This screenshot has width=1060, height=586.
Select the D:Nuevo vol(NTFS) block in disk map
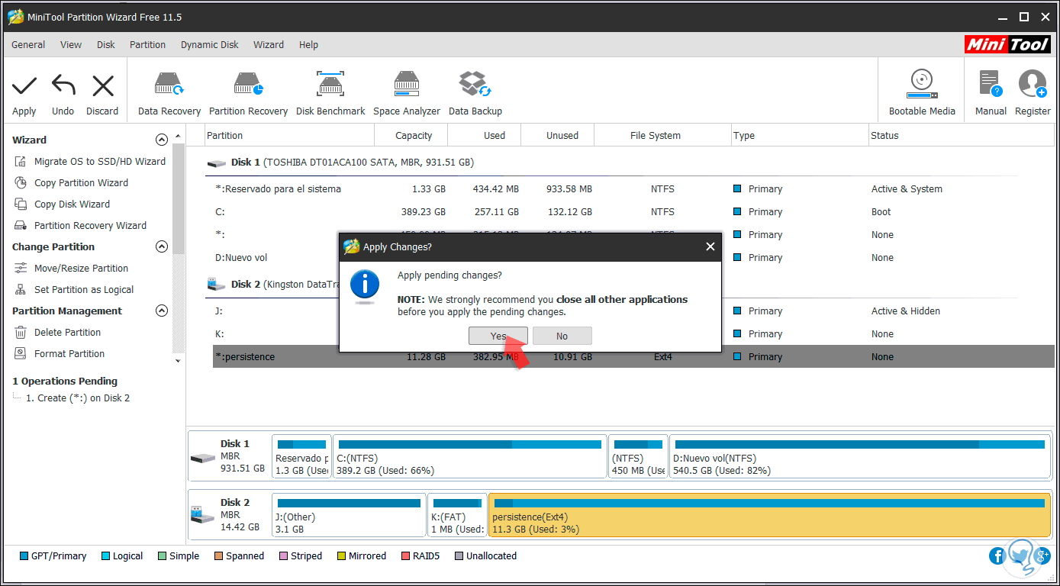[x=859, y=456]
